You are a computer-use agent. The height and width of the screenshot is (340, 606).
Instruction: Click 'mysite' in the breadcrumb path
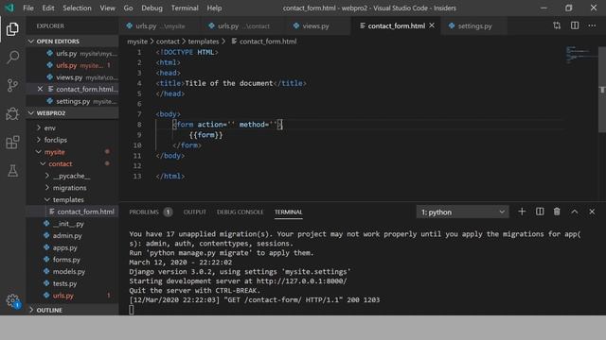(137, 42)
